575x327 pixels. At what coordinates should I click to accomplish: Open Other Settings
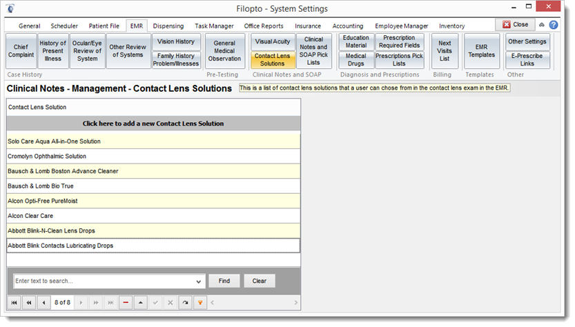pyautogui.click(x=527, y=42)
